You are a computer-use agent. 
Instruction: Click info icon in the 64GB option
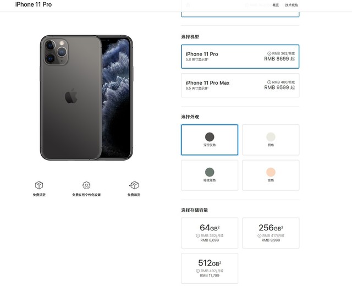coord(198,235)
